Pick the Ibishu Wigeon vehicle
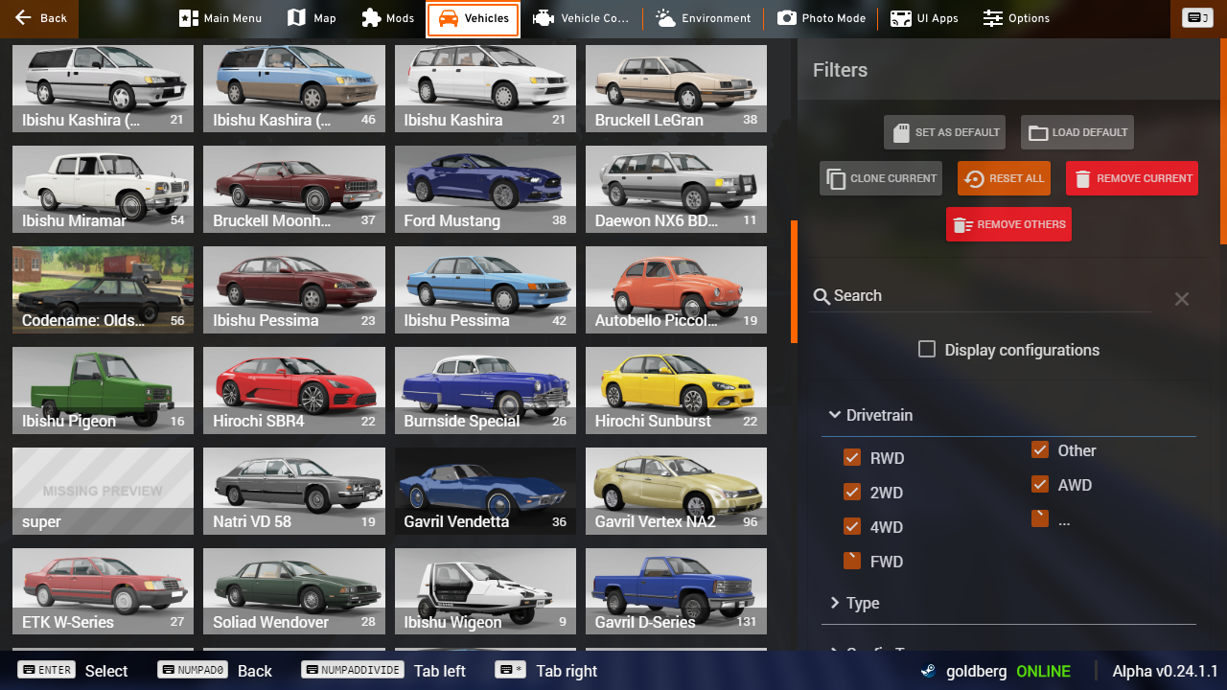 click(x=485, y=591)
